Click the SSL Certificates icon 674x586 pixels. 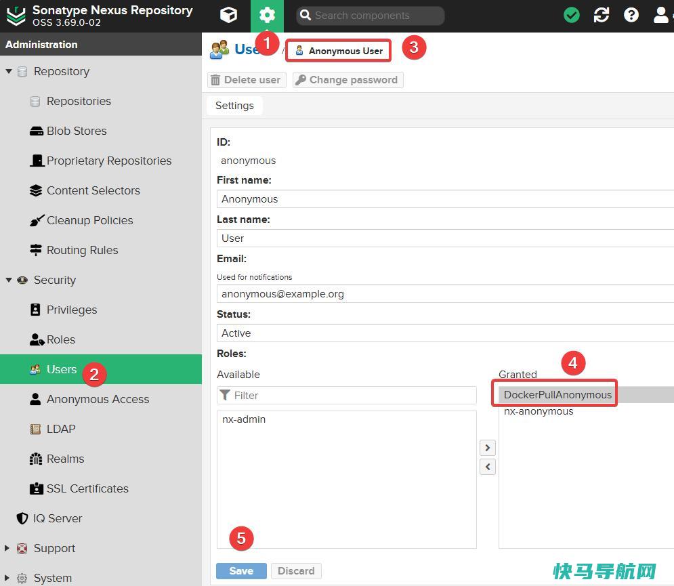tap(37, 488)
